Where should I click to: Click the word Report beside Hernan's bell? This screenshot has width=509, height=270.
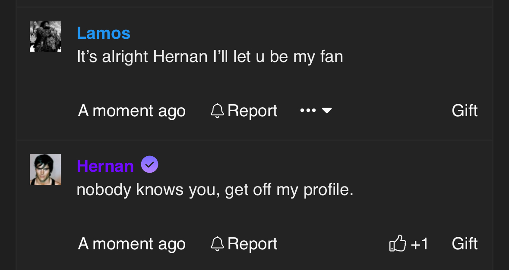click(253, 244)
